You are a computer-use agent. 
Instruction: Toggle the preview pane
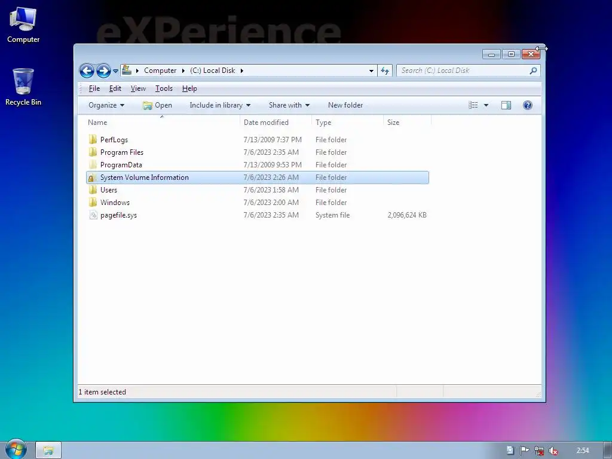[506, 105]
